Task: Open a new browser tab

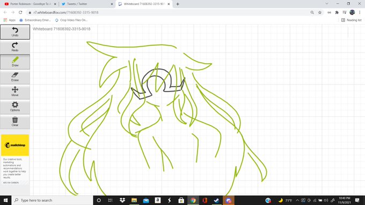Action: point(178,4)
